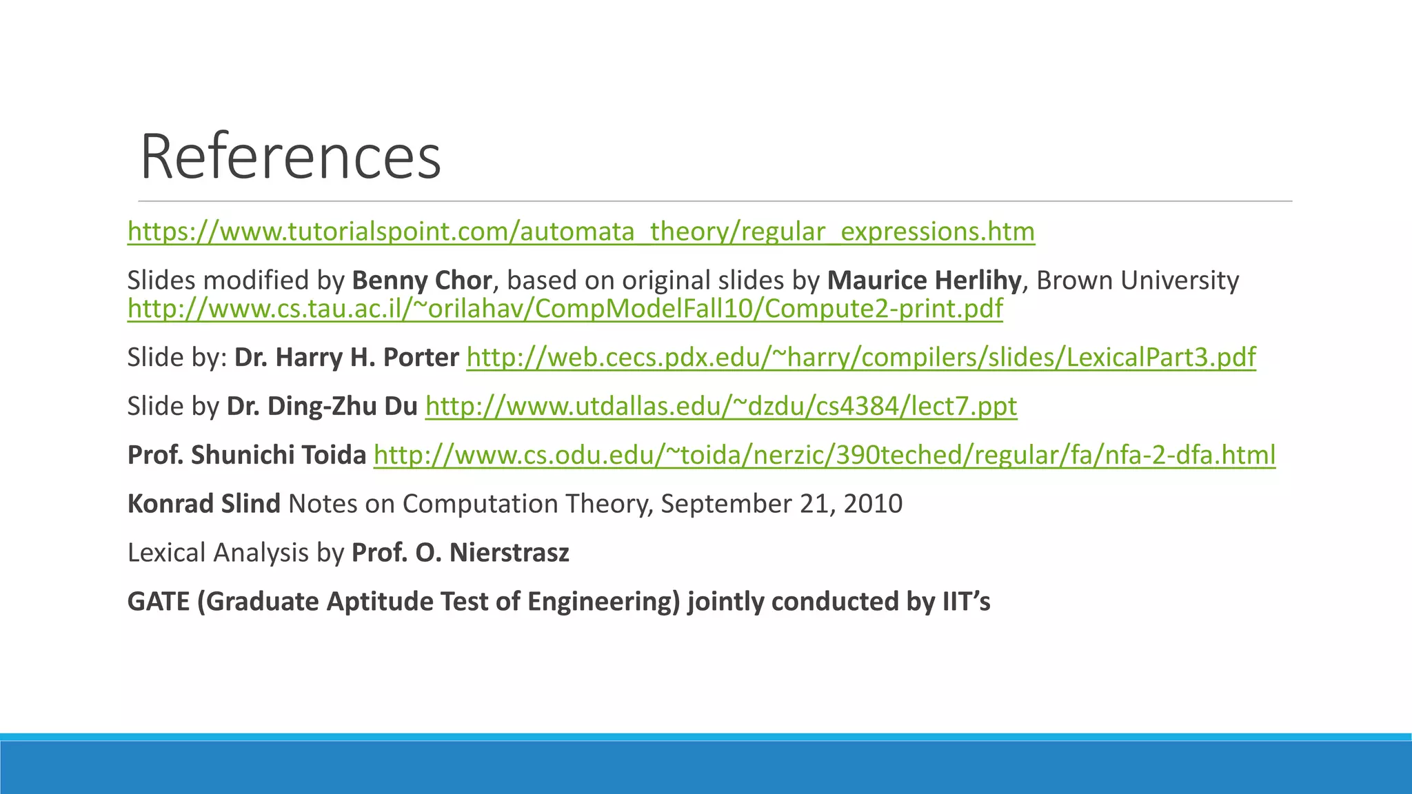Click the September 21, 2010 date text

781,504
